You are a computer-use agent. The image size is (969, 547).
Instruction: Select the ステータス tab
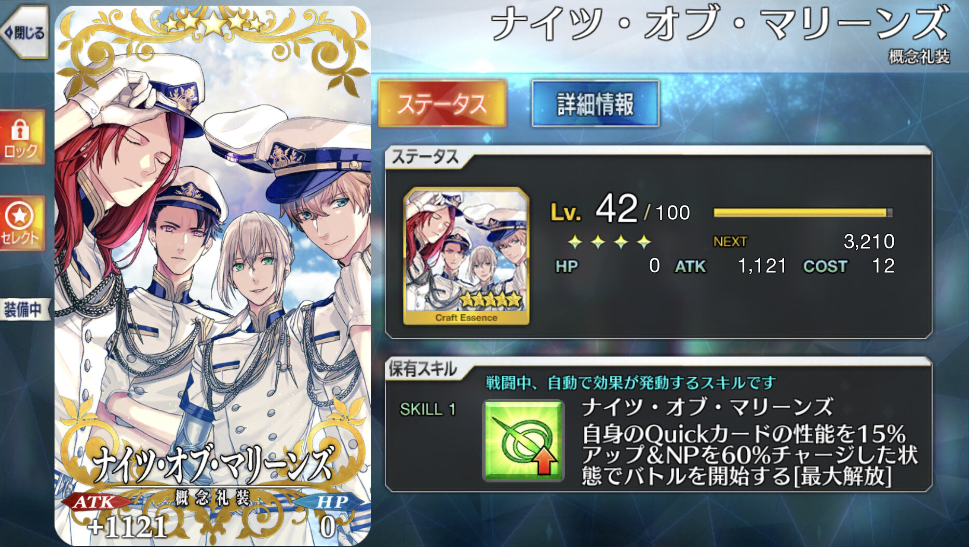pos(442,103)
